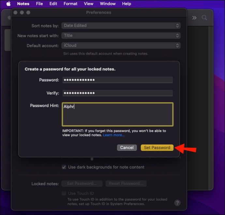Click the Reset Password… button
Viewport: 225px width, 215px height.
click(126, 183)
